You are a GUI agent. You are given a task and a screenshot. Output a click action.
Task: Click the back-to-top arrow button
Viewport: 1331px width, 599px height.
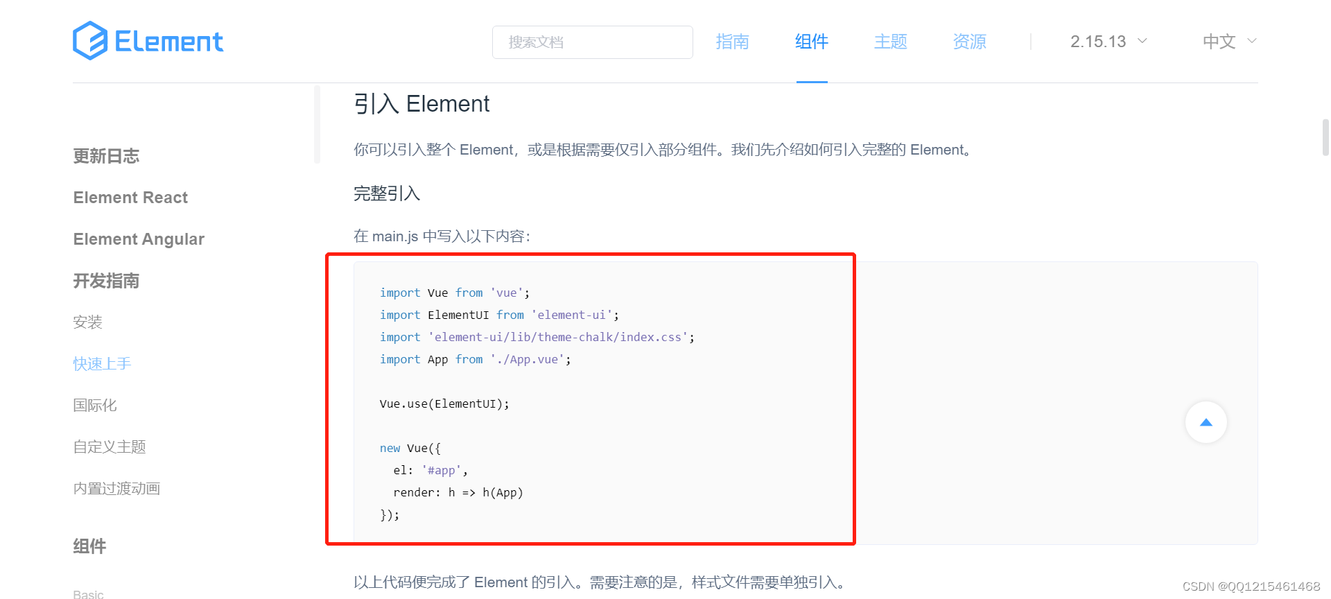(1206, 422)
